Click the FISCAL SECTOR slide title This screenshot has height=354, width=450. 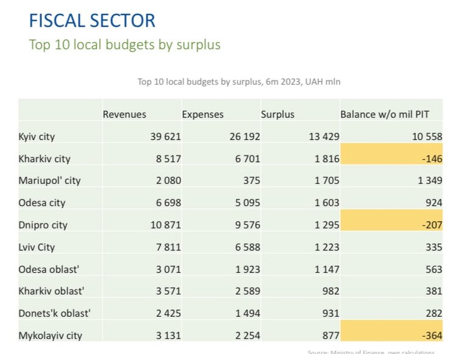(92, 19)
